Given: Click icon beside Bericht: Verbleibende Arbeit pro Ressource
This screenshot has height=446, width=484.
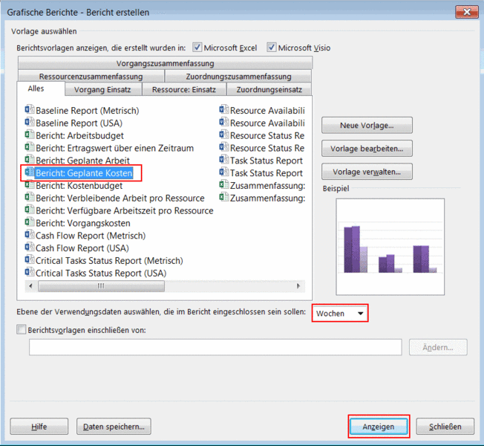Looking at the screenshot, I should tap(30, 198).
